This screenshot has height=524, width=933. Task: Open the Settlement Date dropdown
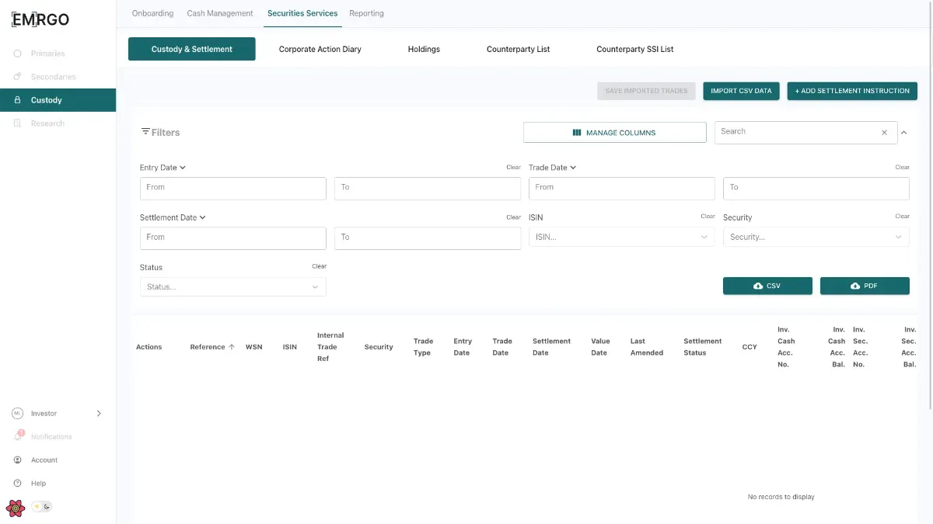coord(173,217)
